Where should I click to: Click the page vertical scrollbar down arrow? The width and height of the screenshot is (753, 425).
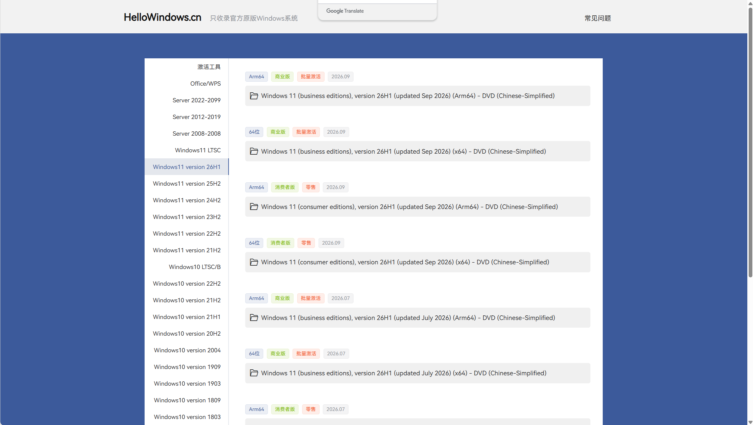[750, 422]
